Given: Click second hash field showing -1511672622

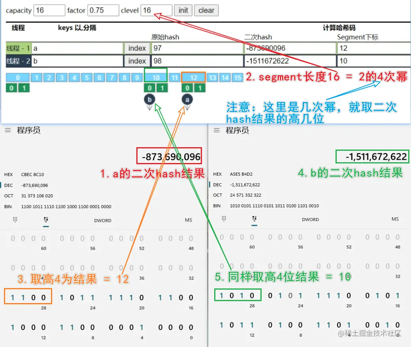Looking at the screenshot, I should (290, 61).
